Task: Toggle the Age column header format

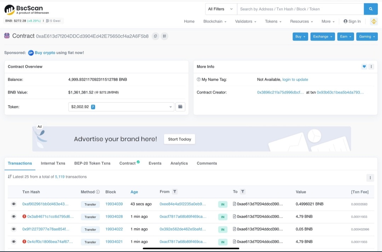Action: pyautogui.click(x=134, y=192)
